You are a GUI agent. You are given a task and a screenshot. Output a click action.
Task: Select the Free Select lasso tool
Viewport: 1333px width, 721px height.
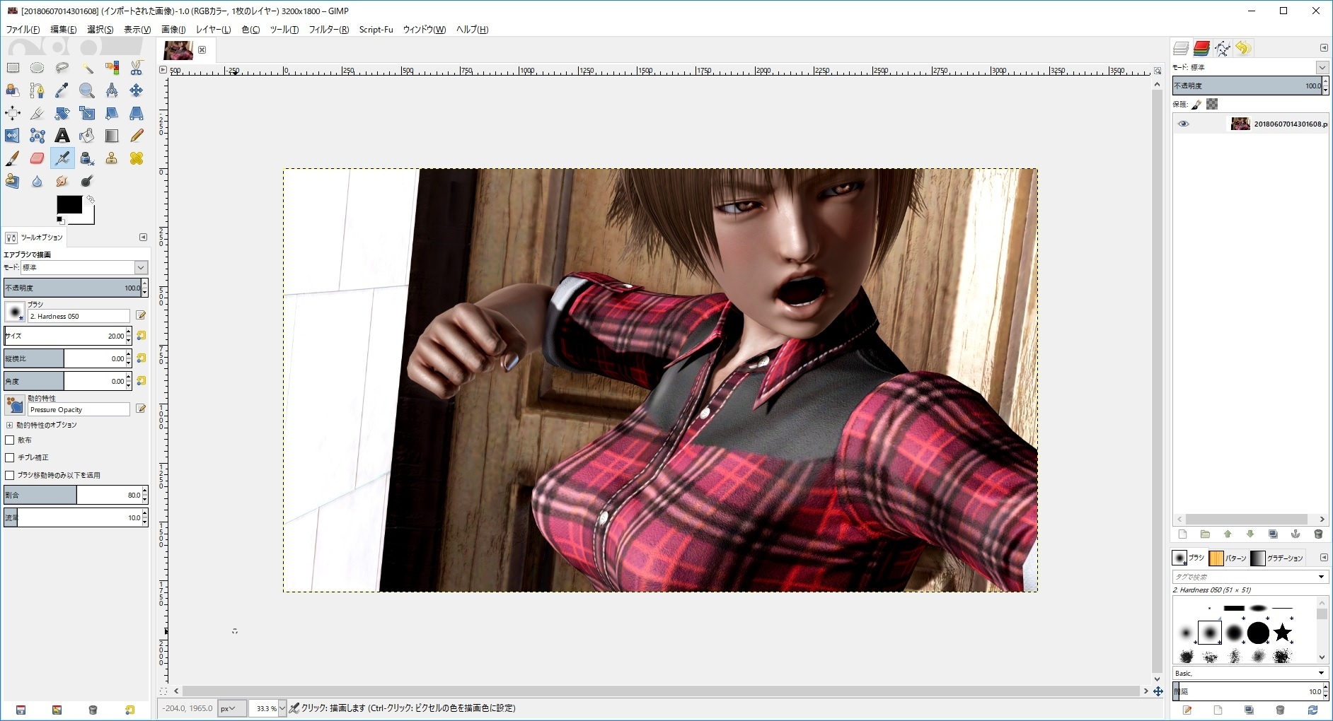[x=62, y=68]
